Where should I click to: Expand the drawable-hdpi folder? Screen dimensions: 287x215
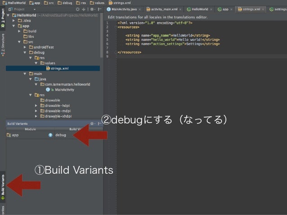[x=36, y=105]
